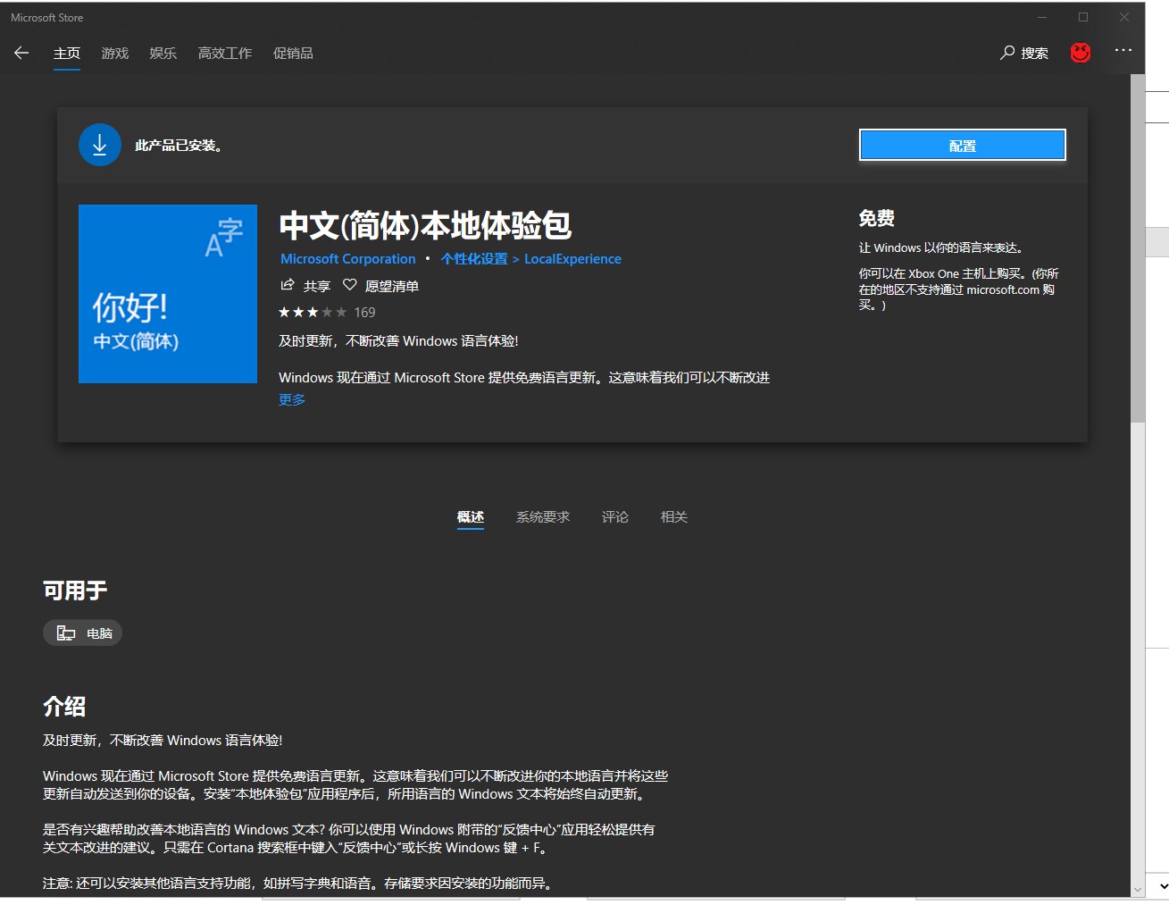Viewport: 1169px width, 905px height.
Task: Go back with the left arrow icon
Action: (21, 53)
